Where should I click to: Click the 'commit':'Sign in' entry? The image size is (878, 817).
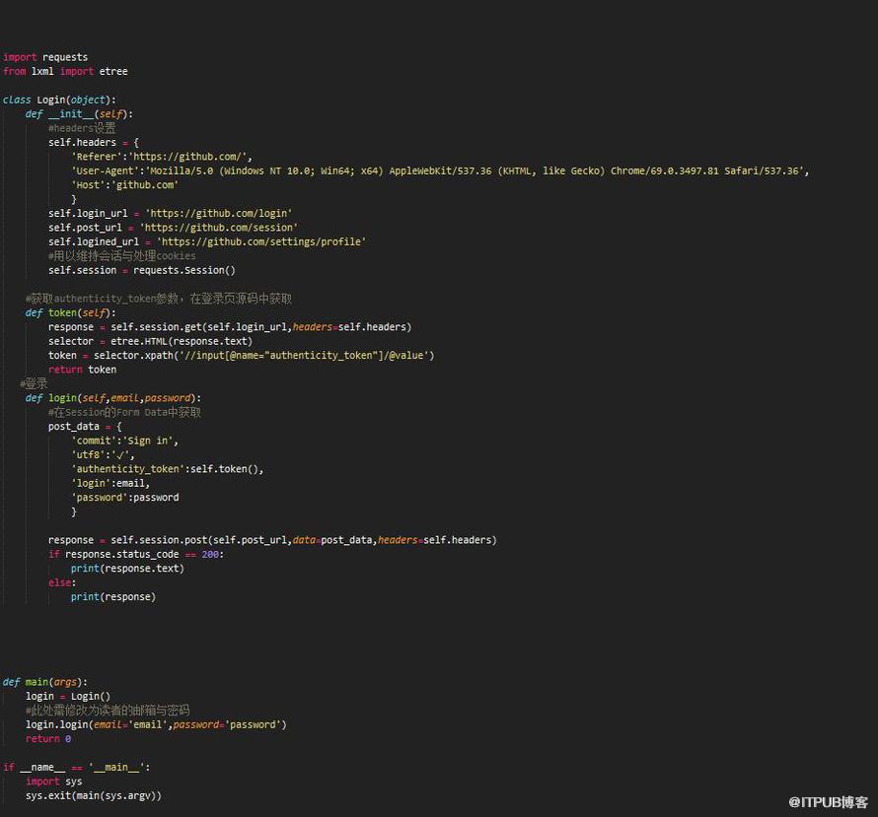pyautogui.click(x=124, y=441)
